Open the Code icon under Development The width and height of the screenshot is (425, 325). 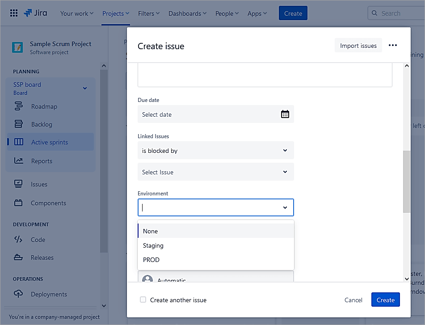18,240
